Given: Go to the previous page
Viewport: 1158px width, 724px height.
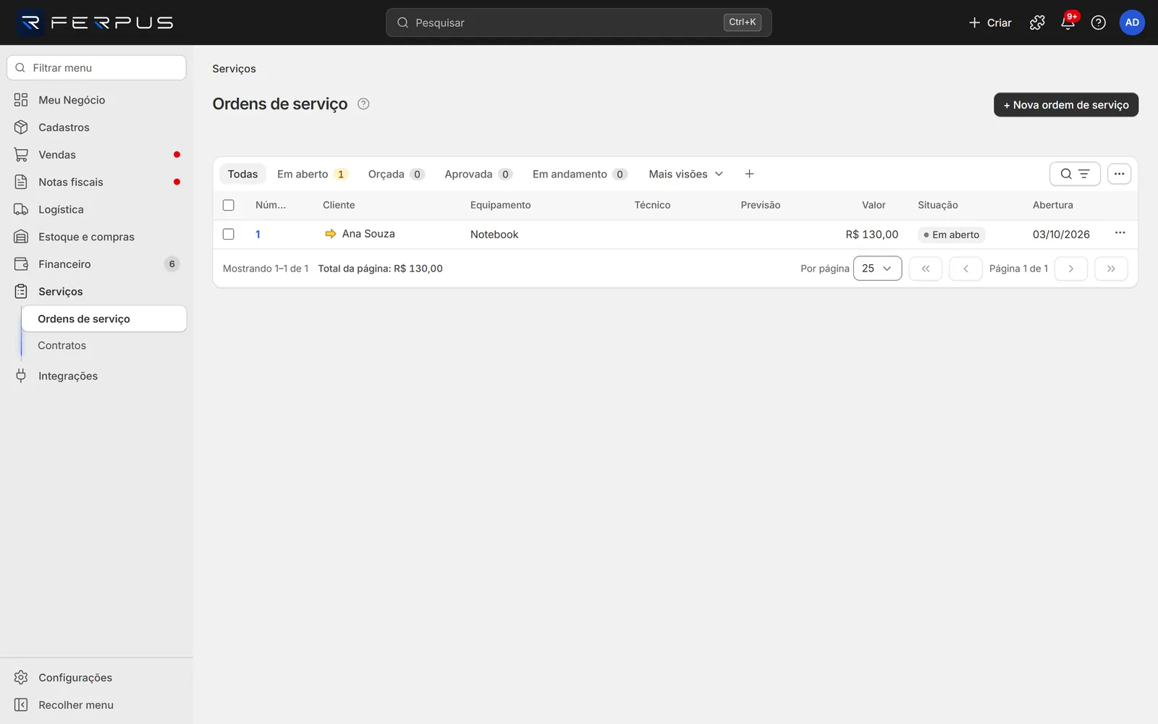Looking at the screenshot, I should pos(965,269).
